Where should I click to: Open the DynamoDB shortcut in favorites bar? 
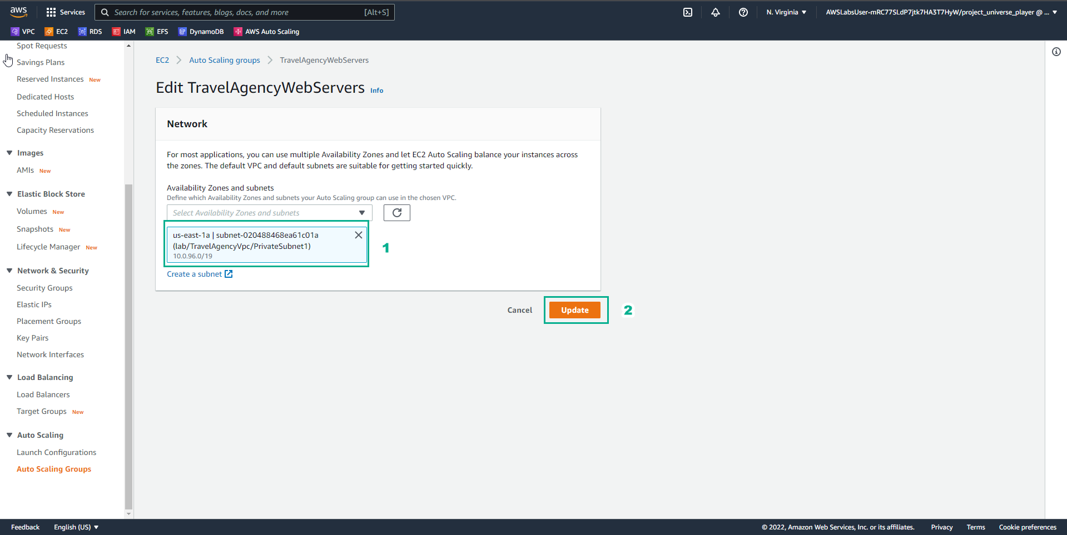click(x=201, y=32)
